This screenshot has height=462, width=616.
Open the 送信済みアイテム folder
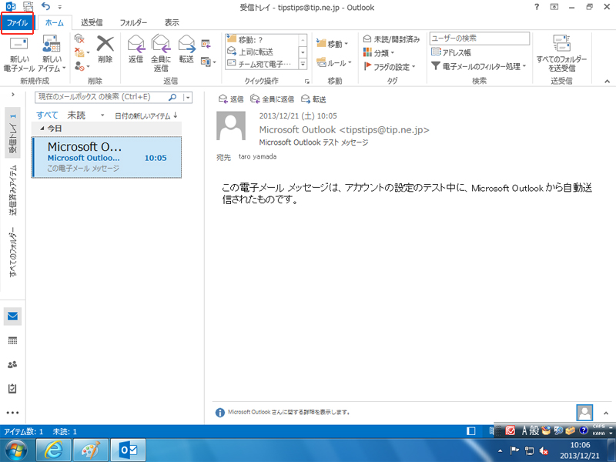pyautogui.click(x=13, y=190)
